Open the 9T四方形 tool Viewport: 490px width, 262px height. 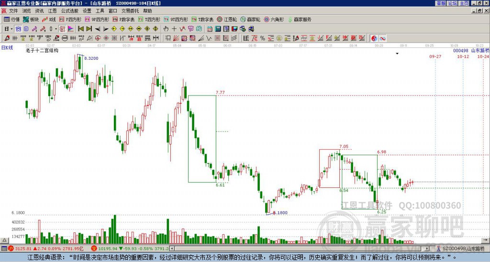click(x=176, y=19)
